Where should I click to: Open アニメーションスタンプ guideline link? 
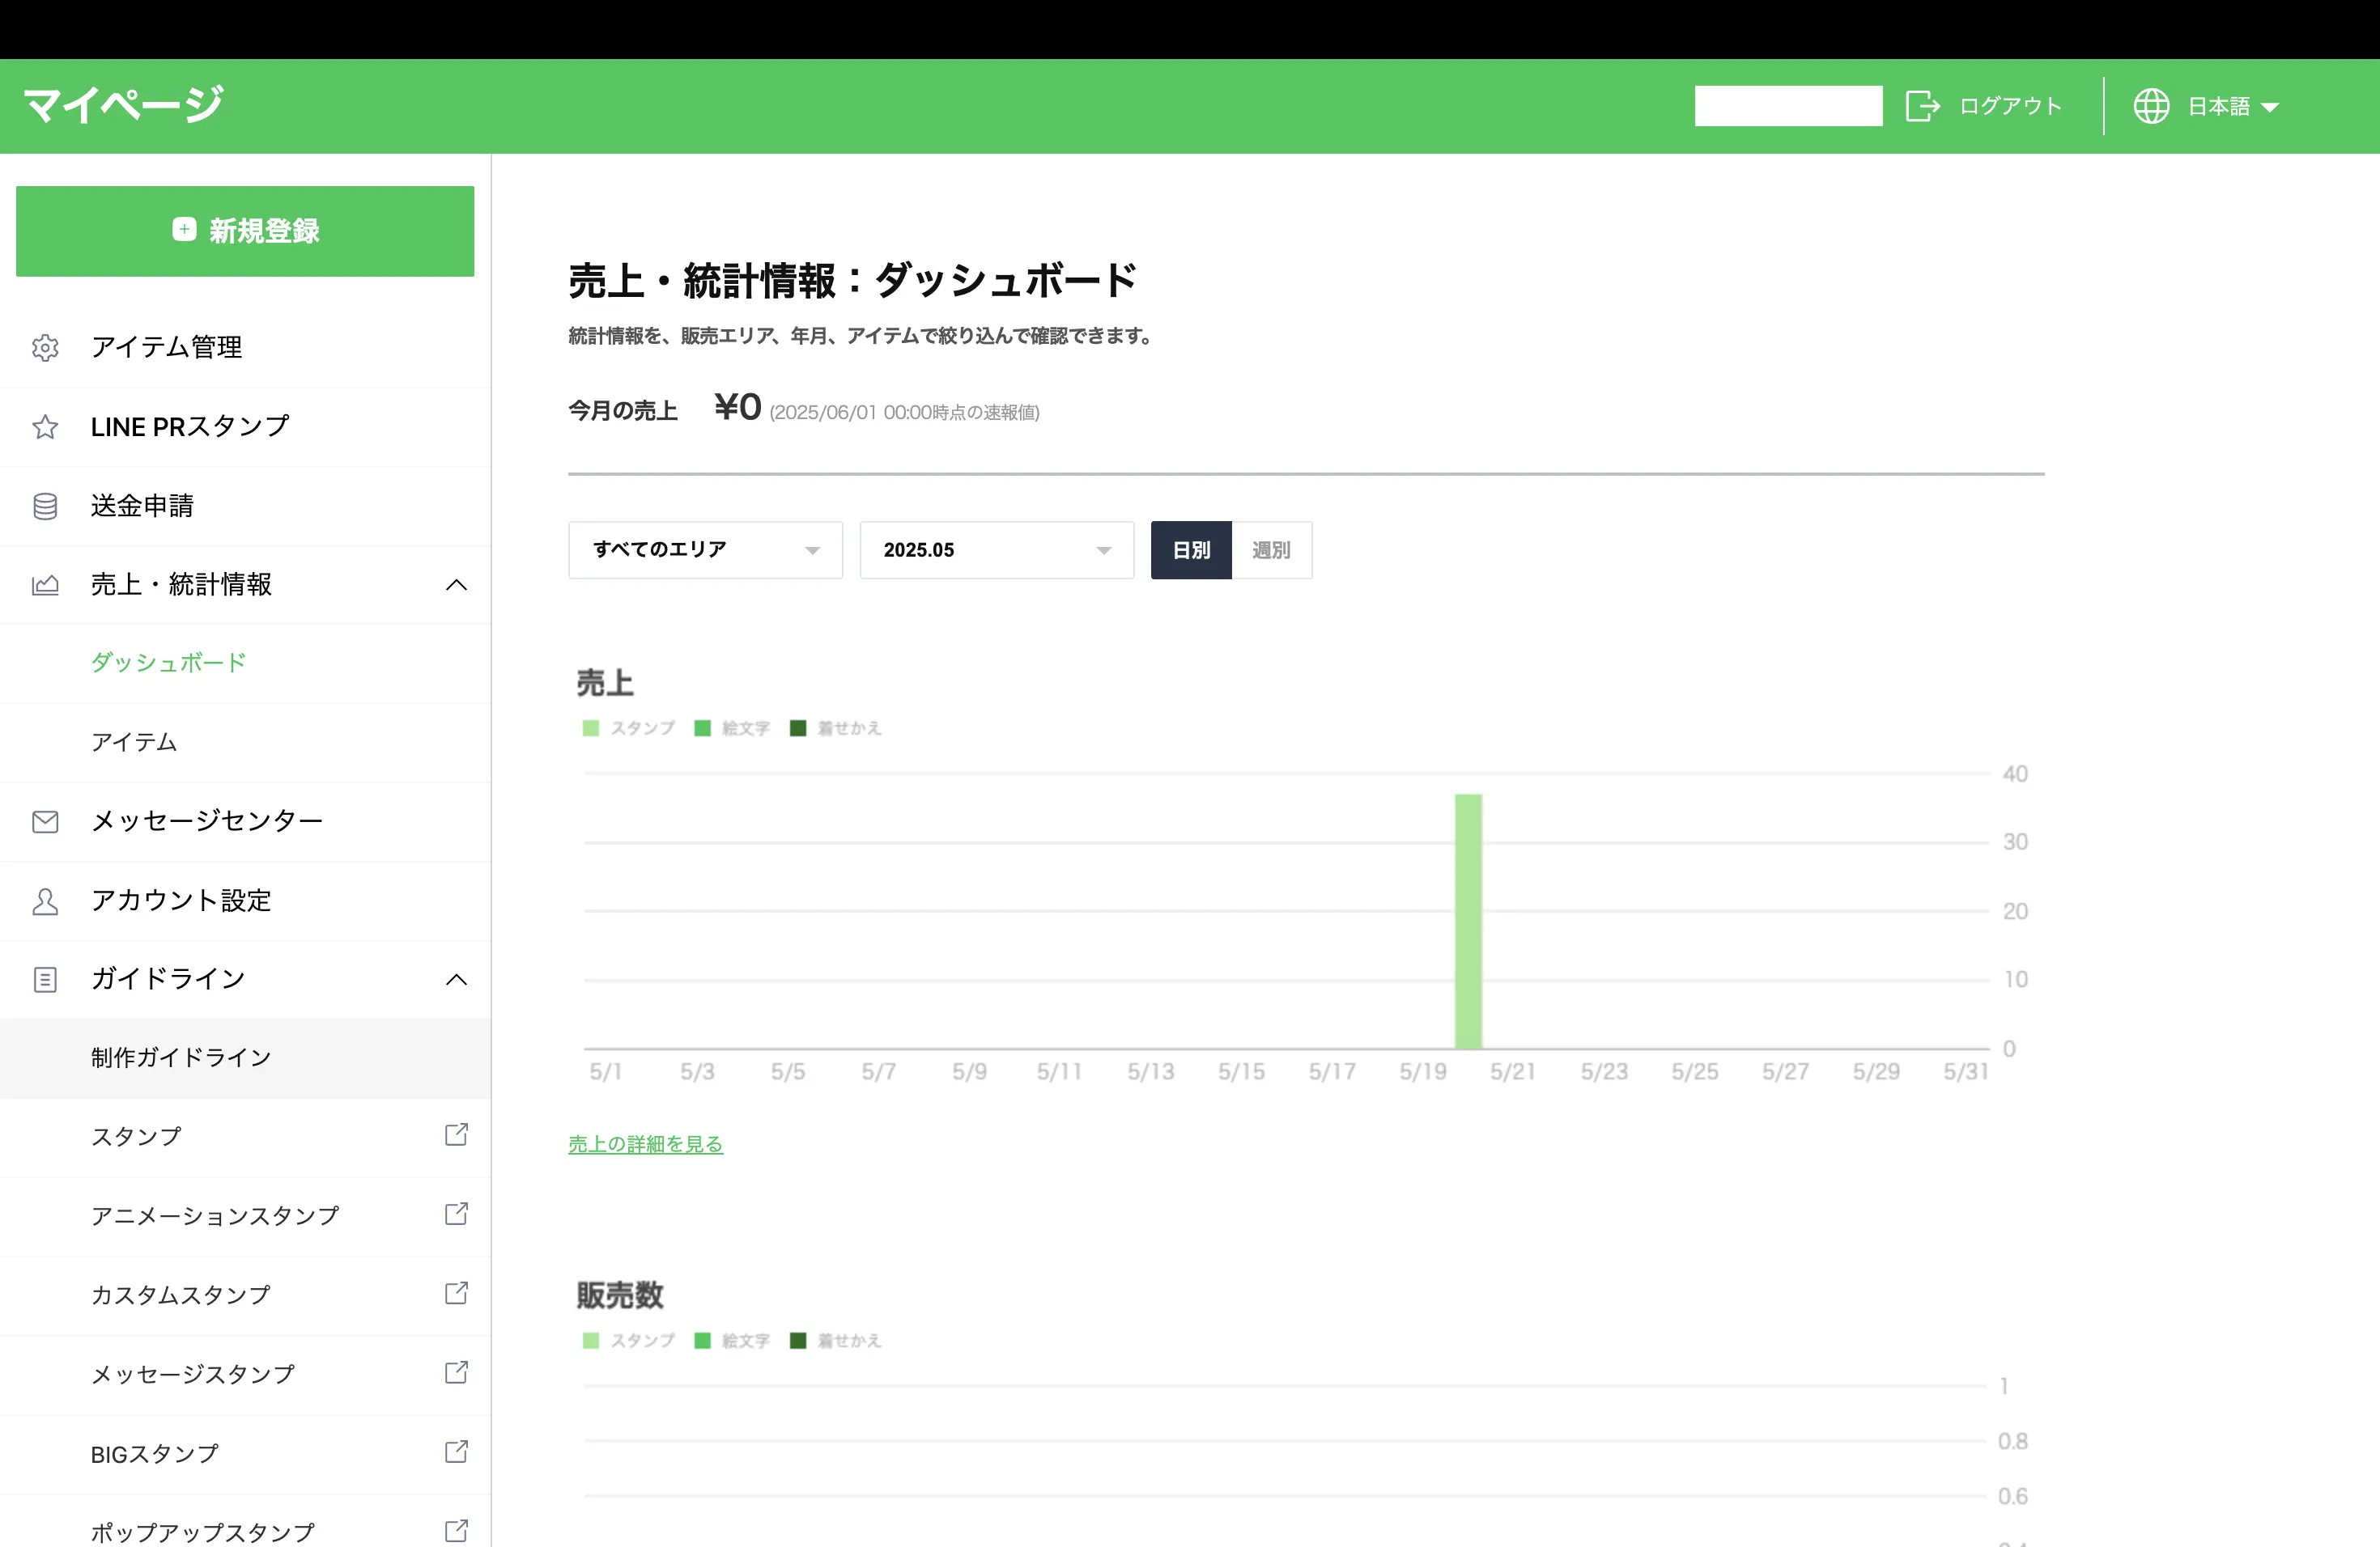245,1216
